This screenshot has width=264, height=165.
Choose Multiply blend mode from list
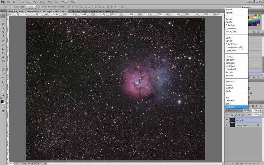point(229,22)
